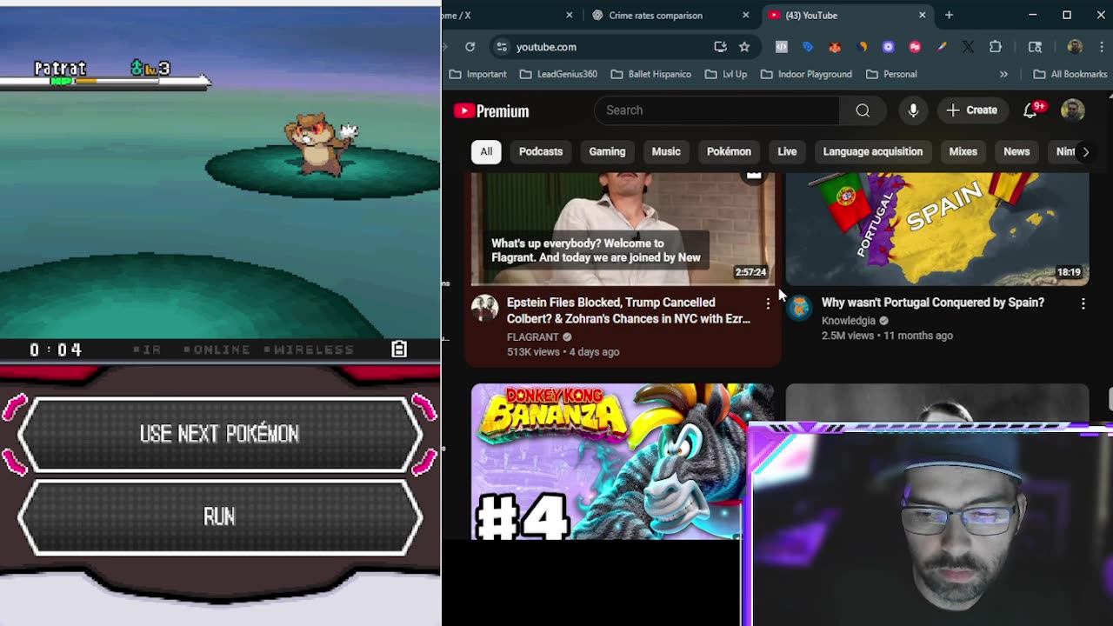Open the X extension icon in toolbar
1113x626 pixels.
(969, 47)
